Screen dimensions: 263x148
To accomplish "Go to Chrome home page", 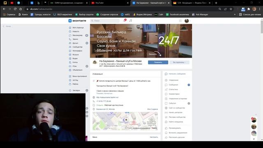I will tap(21, 9).
